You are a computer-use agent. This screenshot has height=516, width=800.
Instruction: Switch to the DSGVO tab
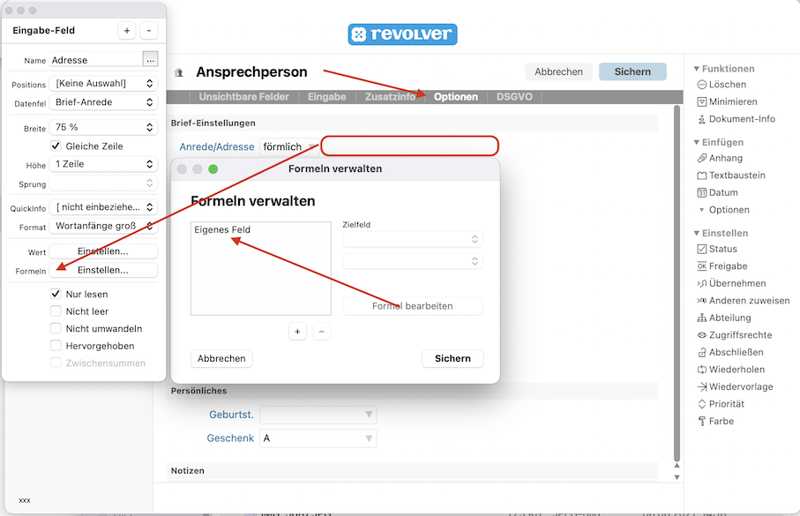pyautogui.click(x=514, y=97)
